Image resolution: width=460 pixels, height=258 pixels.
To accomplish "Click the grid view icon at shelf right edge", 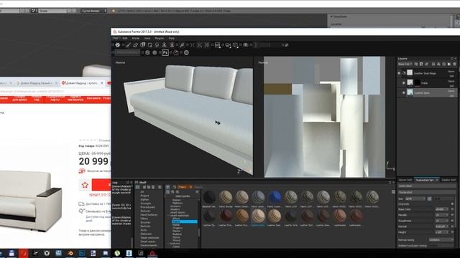I will [393, 192].
